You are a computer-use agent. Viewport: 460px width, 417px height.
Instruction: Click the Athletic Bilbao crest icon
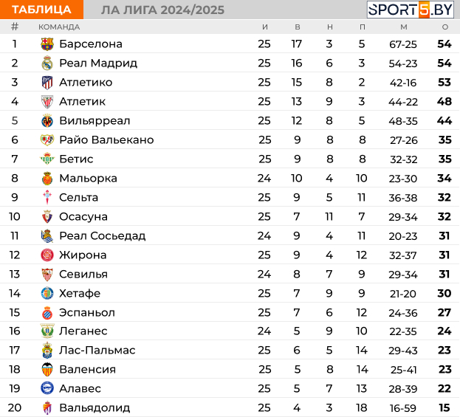[47, 101]
